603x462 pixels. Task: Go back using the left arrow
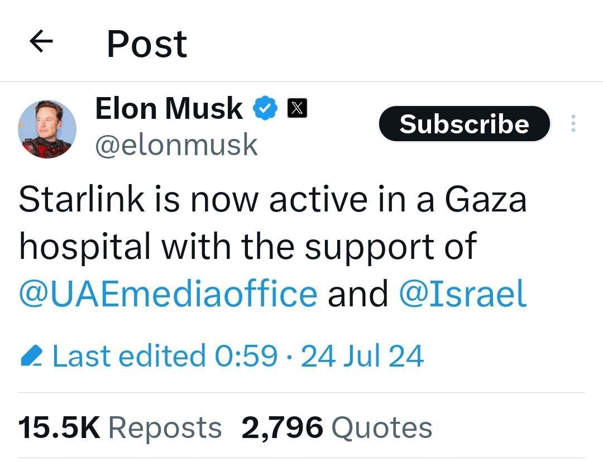(41, 42)
